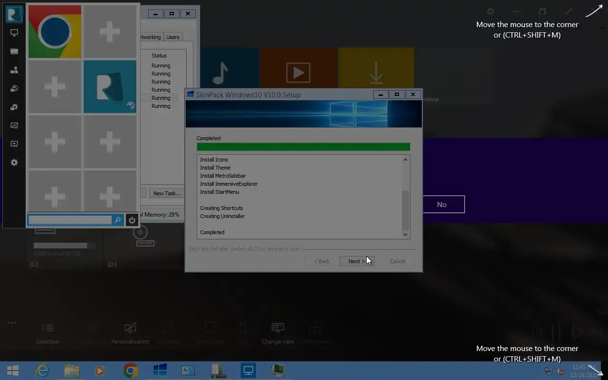This screenshot has width=608, height=380.
Task: Click the No button on purple banner
Action: click(442, 204)
